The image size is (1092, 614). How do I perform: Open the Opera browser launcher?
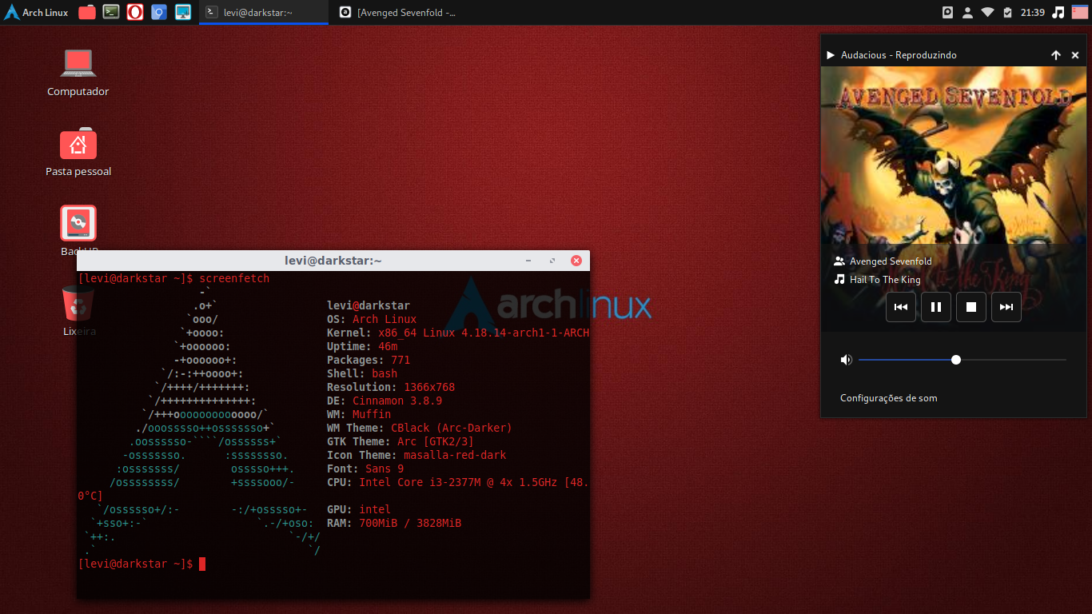click(135, 12)
